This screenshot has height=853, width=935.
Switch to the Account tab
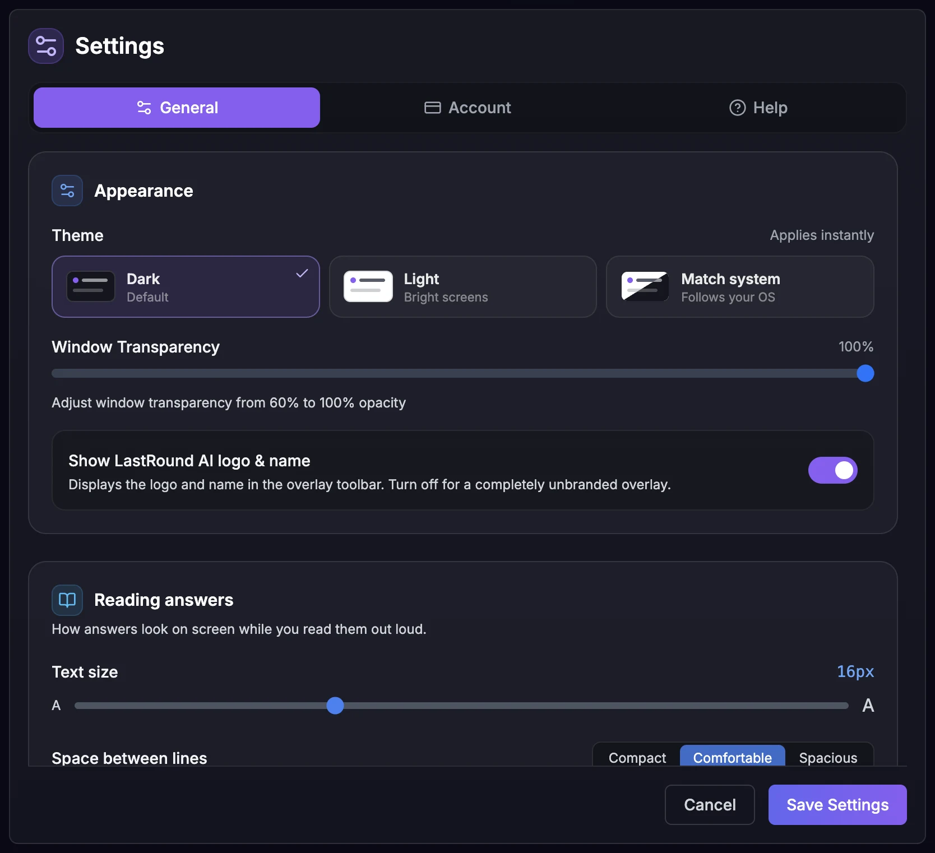[467, 108]
